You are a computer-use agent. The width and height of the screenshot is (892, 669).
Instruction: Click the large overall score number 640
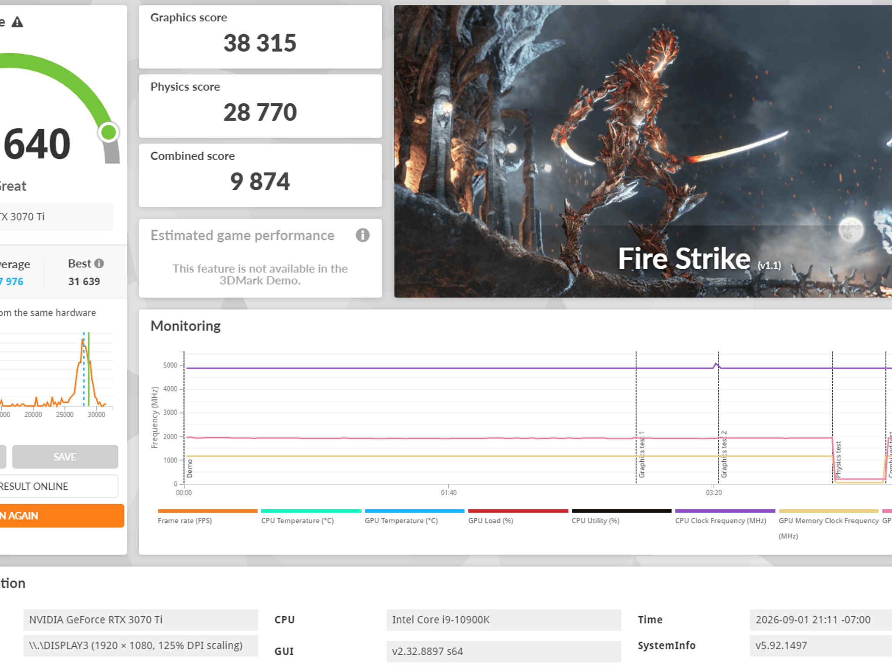click(37, 144)
